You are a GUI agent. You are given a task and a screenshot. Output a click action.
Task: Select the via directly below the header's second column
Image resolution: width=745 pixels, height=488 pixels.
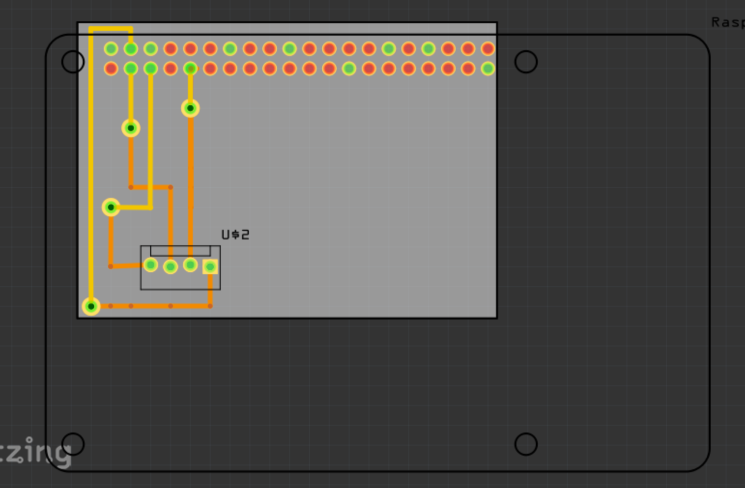[x=131, y=128]
